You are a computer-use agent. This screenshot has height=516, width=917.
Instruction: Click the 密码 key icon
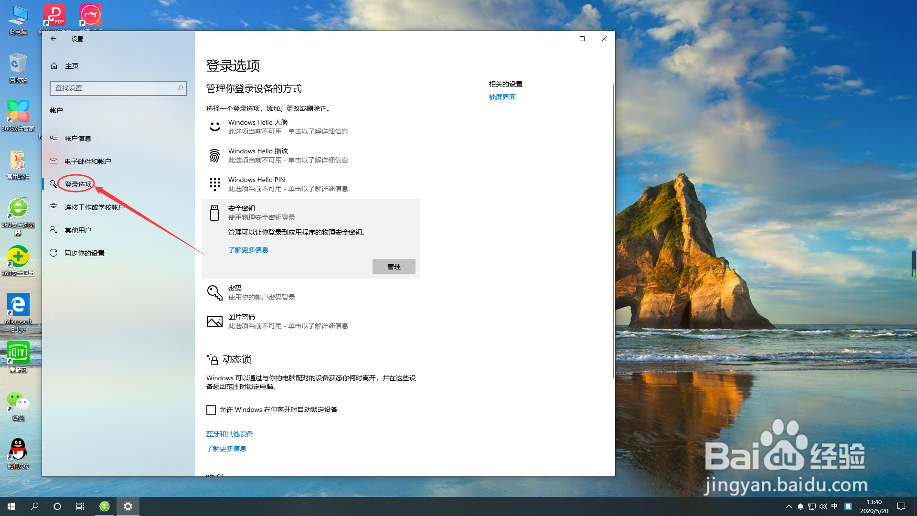click(x=214, y=292)
